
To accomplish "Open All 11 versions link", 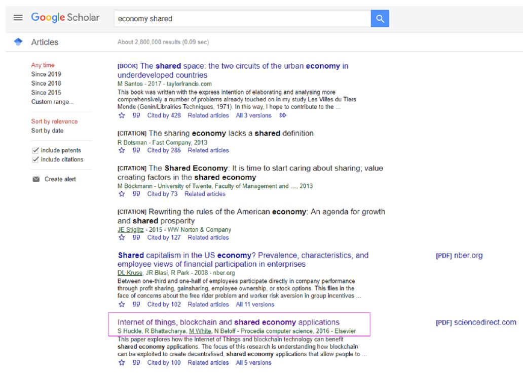I will (255, 305).
